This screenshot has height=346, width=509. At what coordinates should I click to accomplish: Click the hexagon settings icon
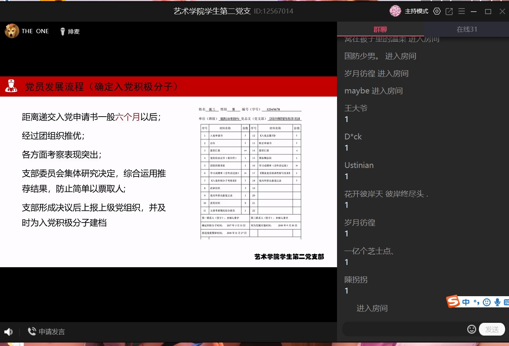tap(437, 11)
